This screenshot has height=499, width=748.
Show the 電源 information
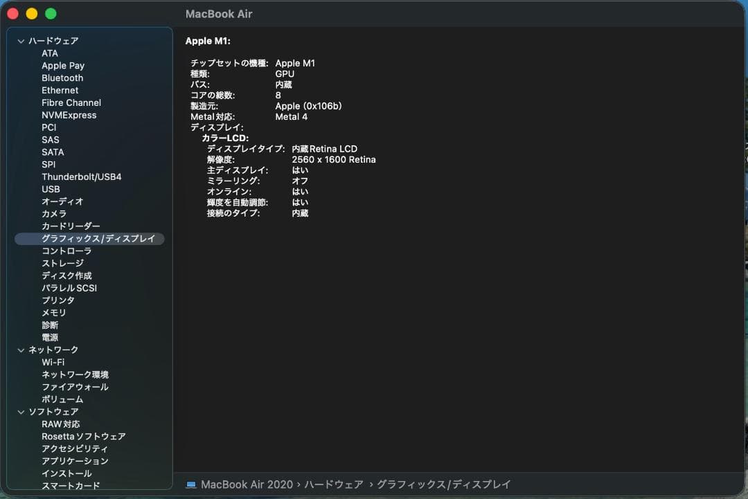click(50, 338)
